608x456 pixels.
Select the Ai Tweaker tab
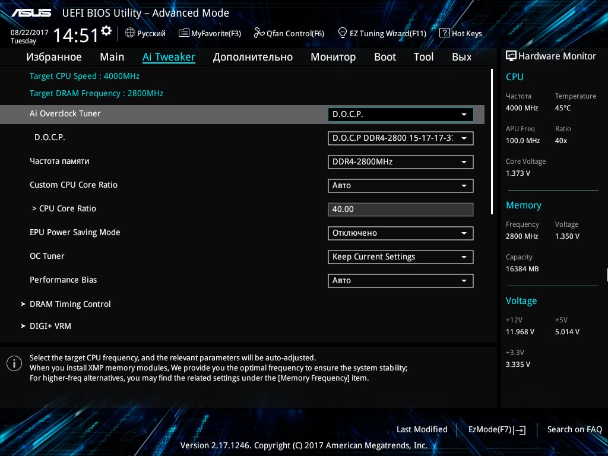click(169, 57)
